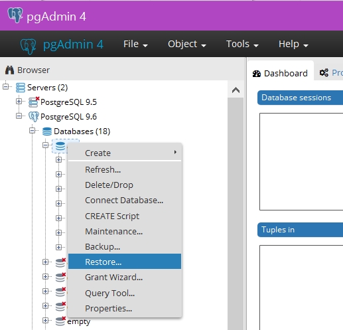Click the Dashboard gauge icon
Image resolution: width=343 pixels, height=330 pixels.
(257, 74)
